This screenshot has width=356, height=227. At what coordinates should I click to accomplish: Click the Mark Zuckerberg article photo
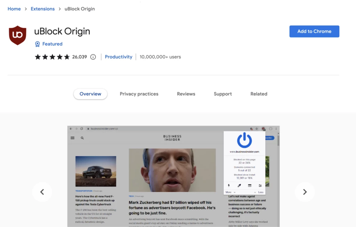[172, 170]
